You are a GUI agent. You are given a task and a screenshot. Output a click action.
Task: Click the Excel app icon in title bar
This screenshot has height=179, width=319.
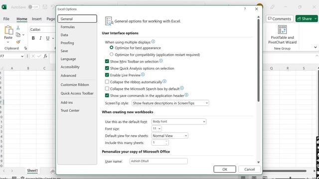pyautogui.click(x=4, y=7)
